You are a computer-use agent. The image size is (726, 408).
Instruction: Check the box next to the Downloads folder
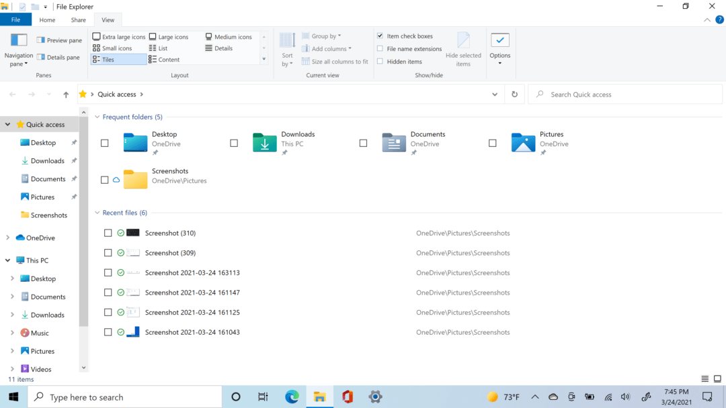234,143
